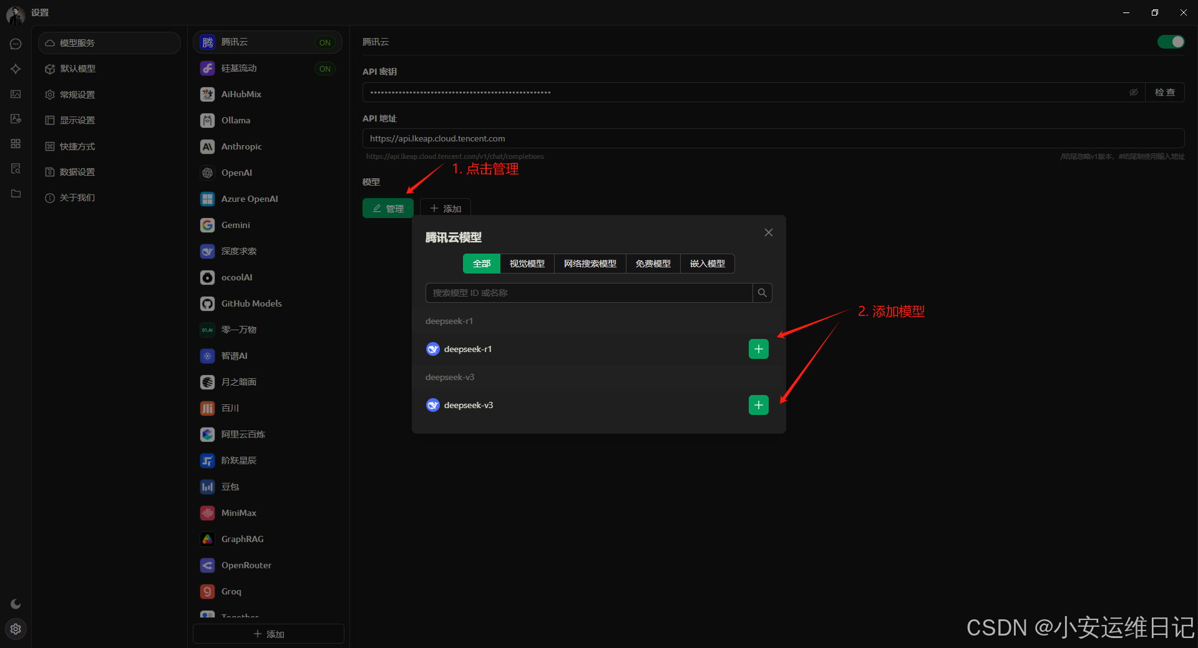Select the 深度求索 provider
This screenshot has width=1198, height=648.
pos(267,251)
